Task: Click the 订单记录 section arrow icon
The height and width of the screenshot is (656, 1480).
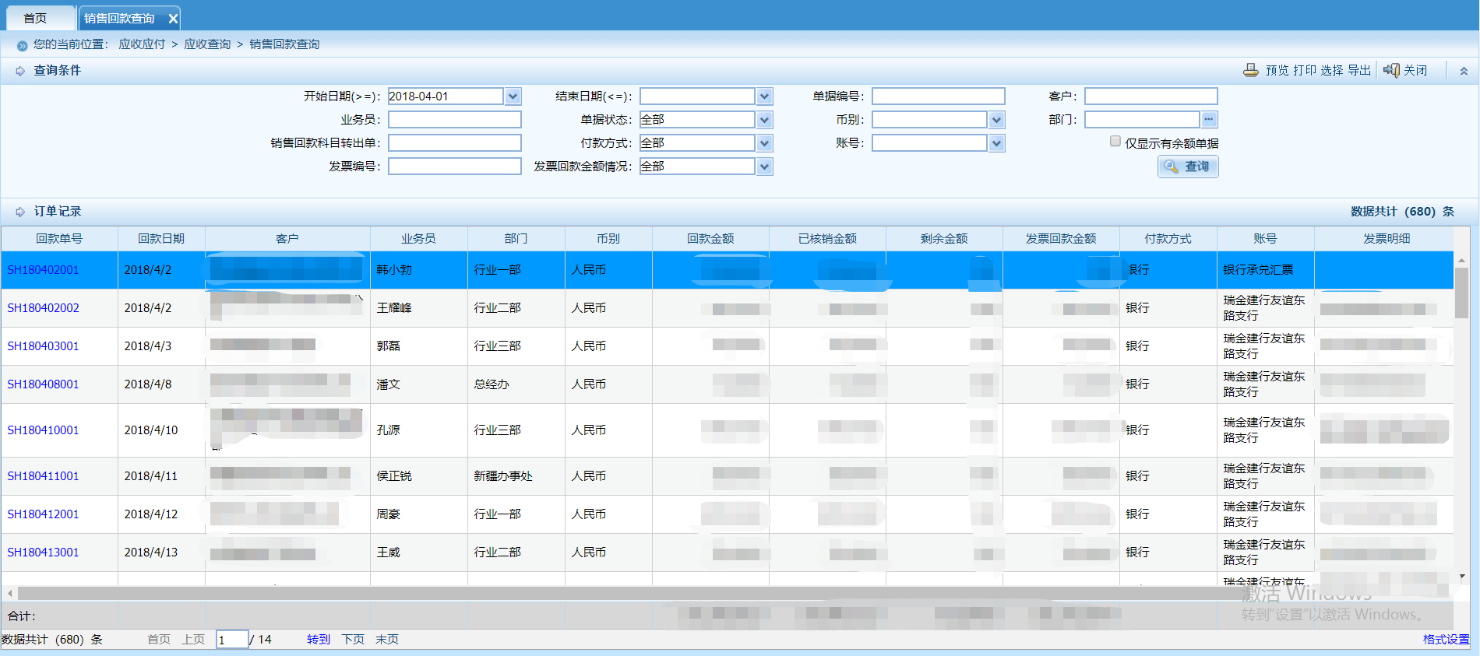Action: pyautogui.click(x=20, y=212)
